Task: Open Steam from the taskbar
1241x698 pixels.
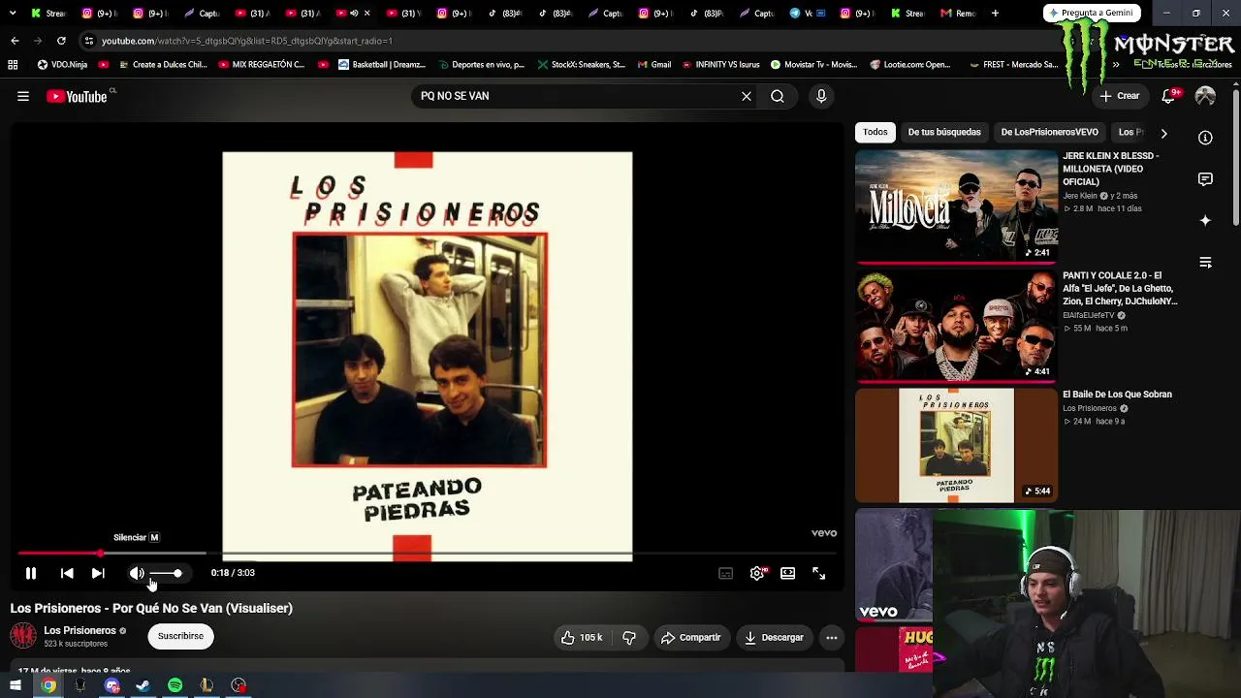Action: pyautogui.click(x=143, y=685)
